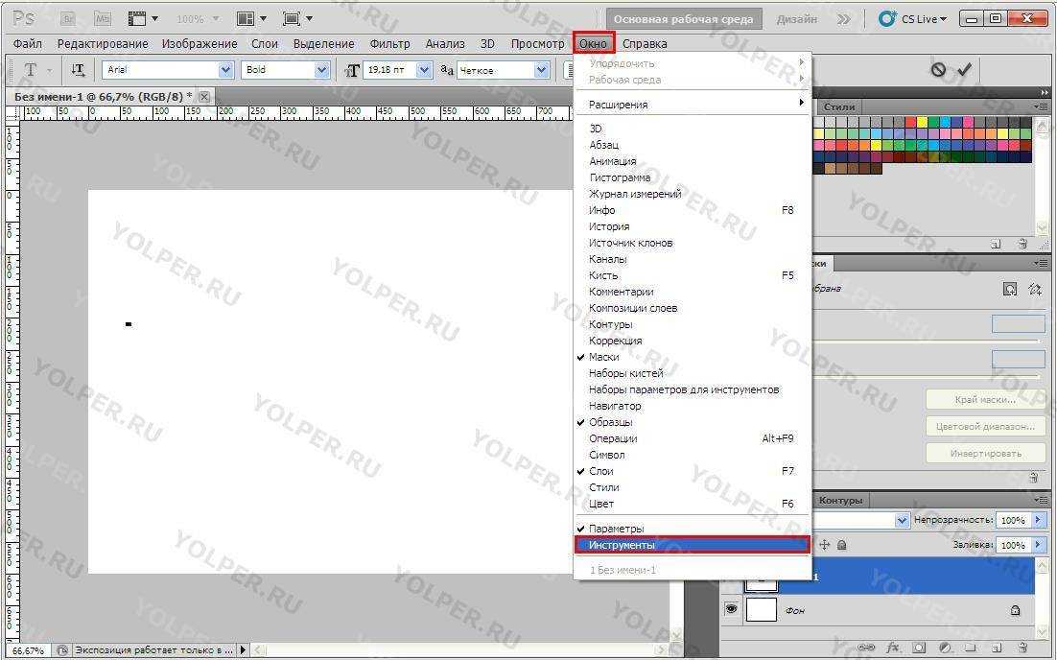Open the Справка menu
1057x660 pixels.
(645, 44)
